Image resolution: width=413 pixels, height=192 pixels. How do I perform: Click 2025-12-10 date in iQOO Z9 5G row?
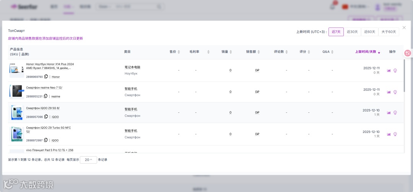pyautogui.click(x=371, y=110)
